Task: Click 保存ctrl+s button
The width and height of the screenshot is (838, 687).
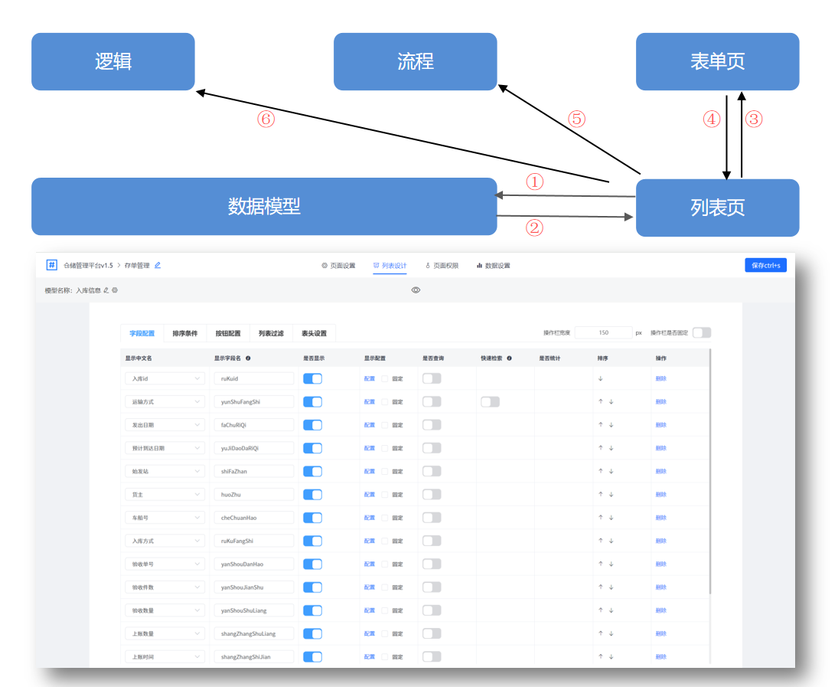Action: (765, 265)
